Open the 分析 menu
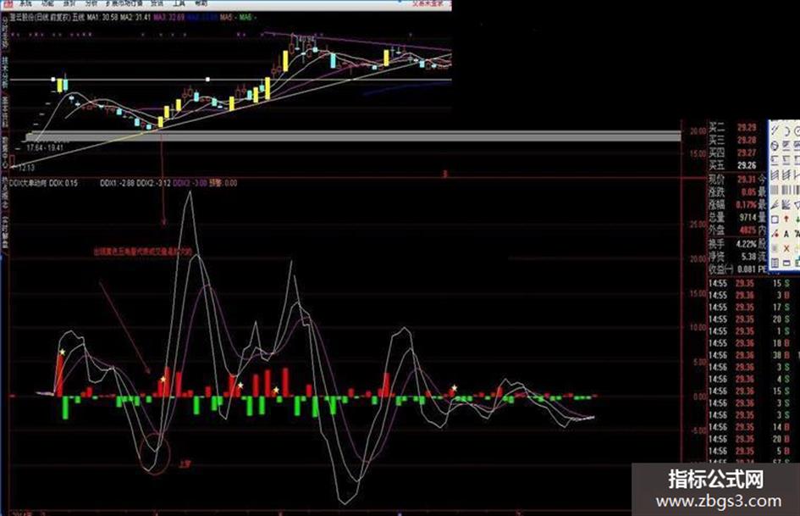800x516 pixels. (x=91, y=3)
